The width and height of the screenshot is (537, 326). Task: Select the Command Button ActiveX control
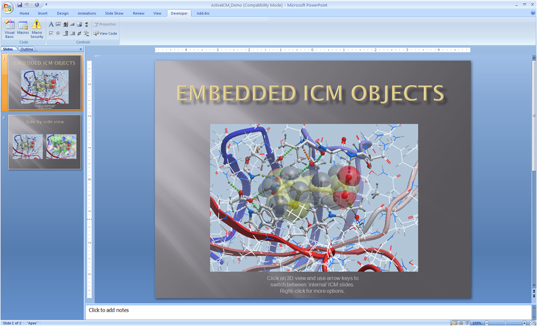pyautogui.click(x=72, y=24)
